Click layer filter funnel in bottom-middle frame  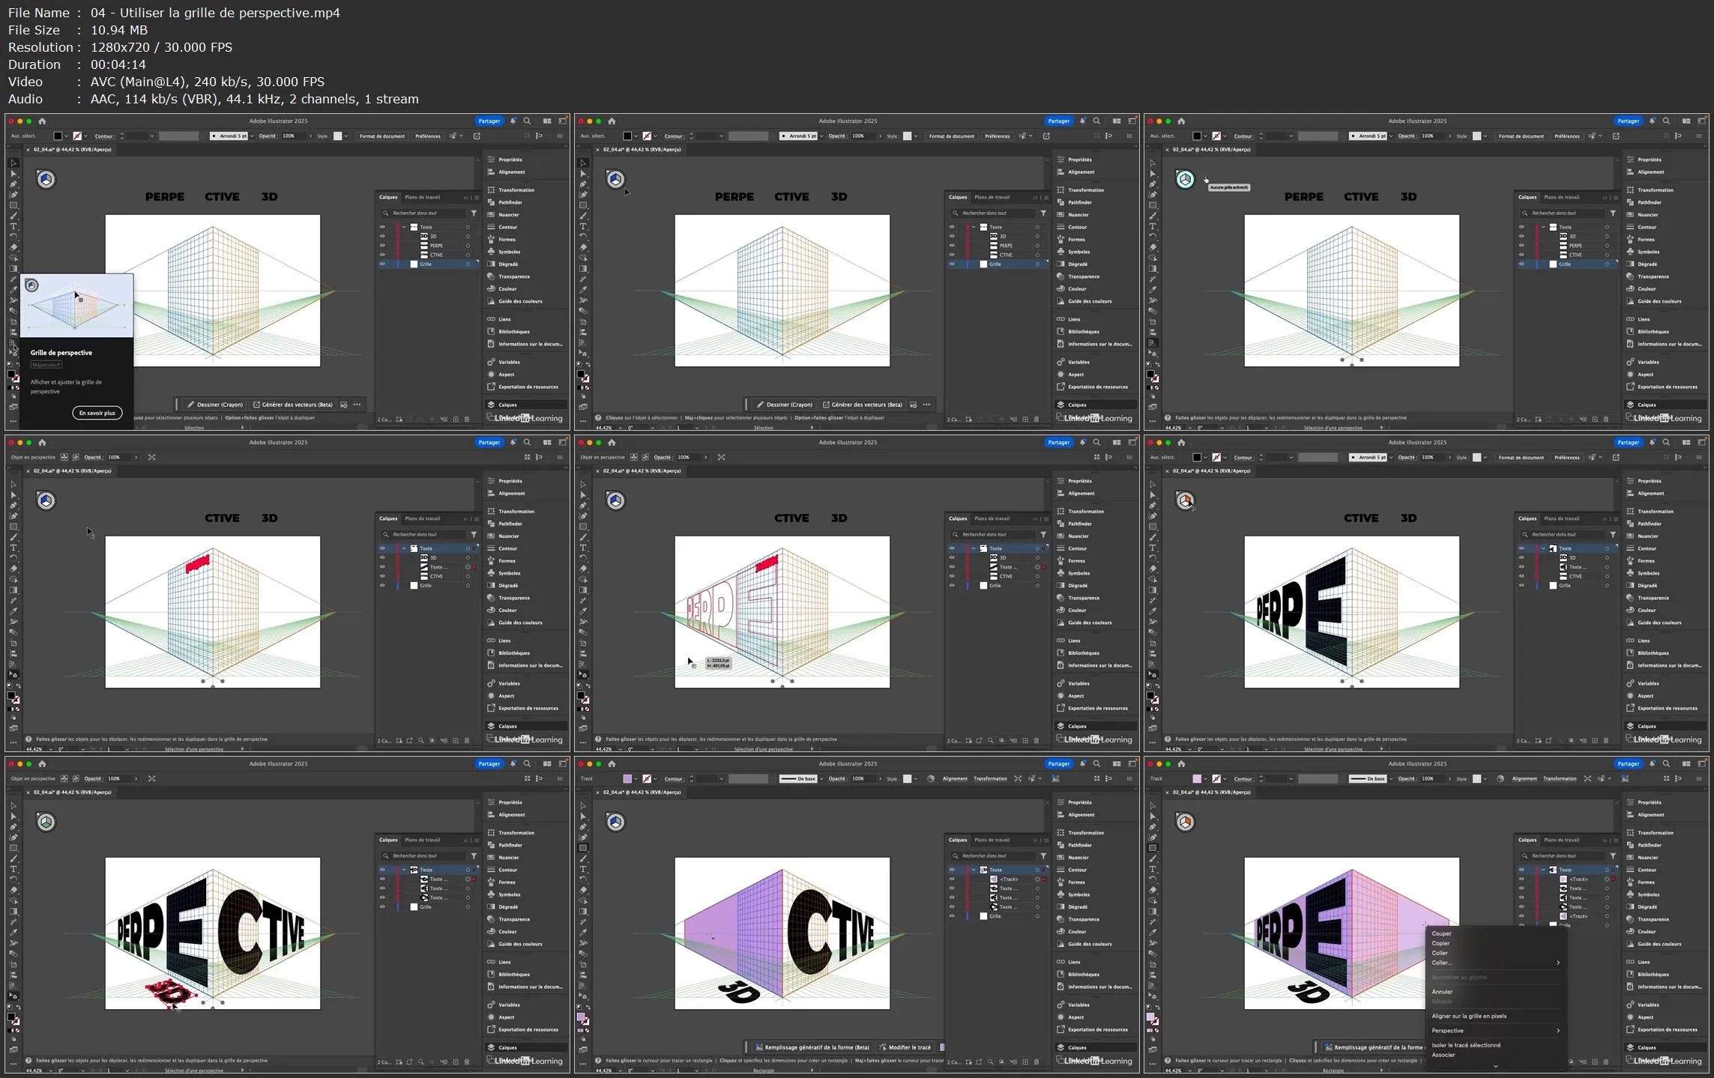1043,856
